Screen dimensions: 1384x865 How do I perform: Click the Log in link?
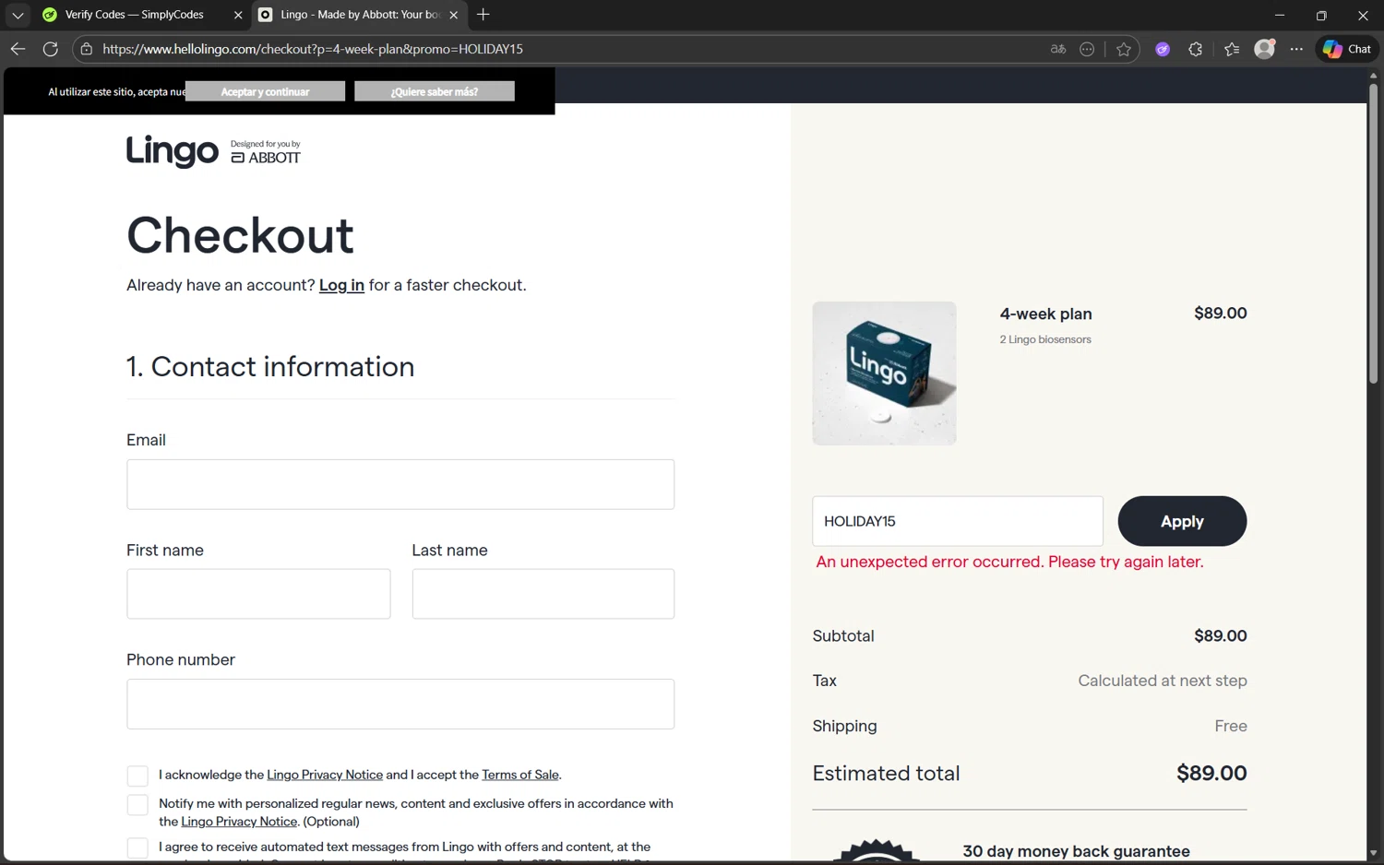[x=341, y=285]
